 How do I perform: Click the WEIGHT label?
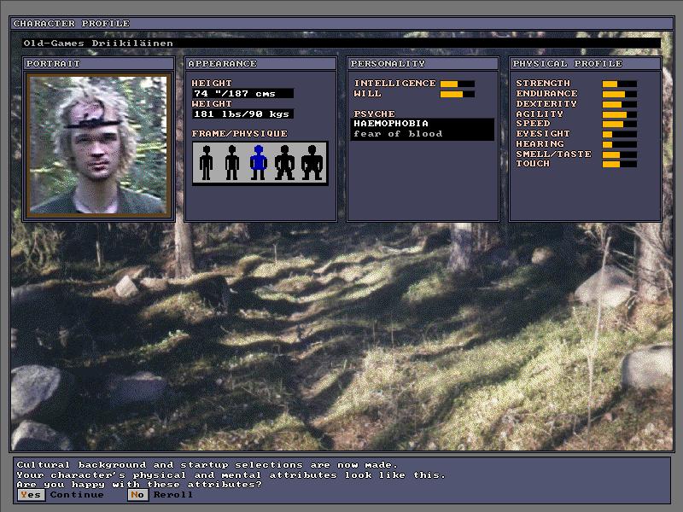pos(212,103)
